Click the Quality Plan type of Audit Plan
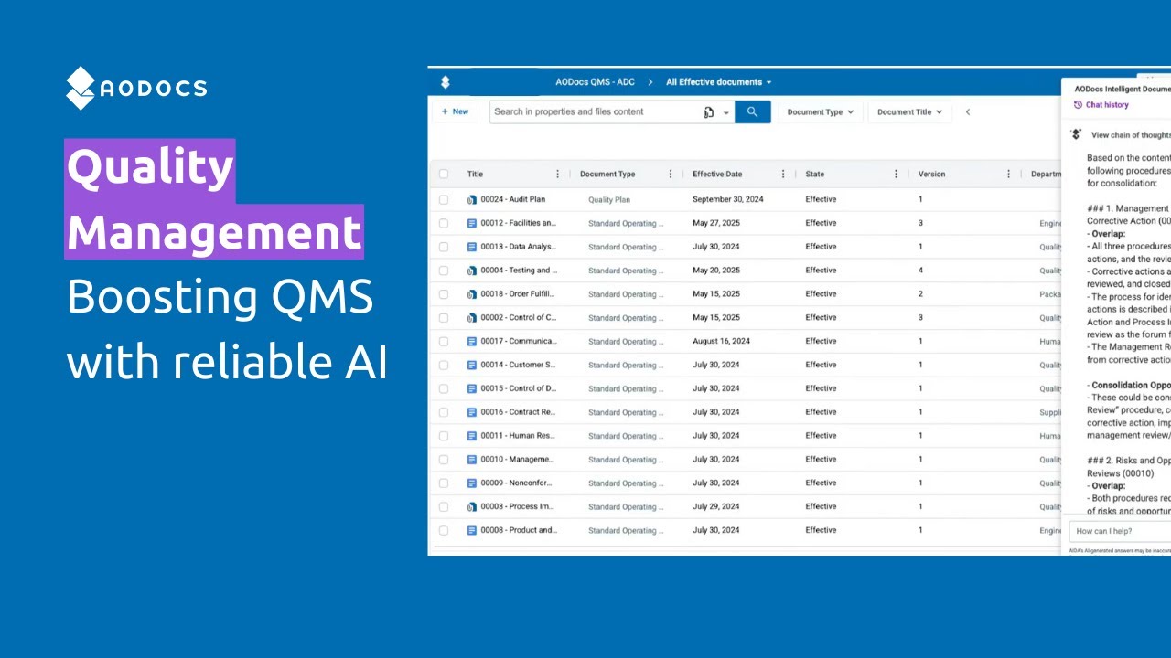Viewport: 1171px width, 658px height. 609,199
